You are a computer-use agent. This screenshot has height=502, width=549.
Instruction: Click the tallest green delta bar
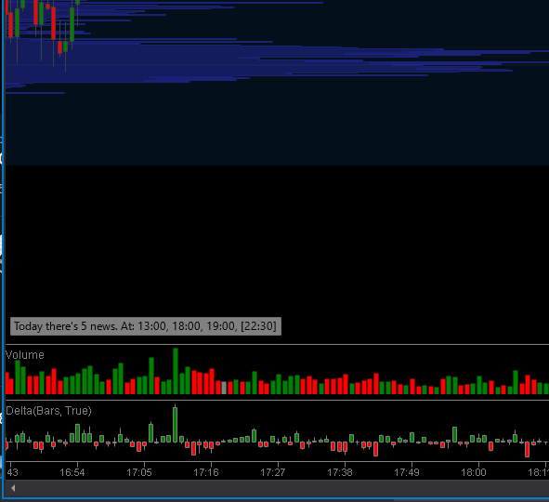tap(175, 425)
